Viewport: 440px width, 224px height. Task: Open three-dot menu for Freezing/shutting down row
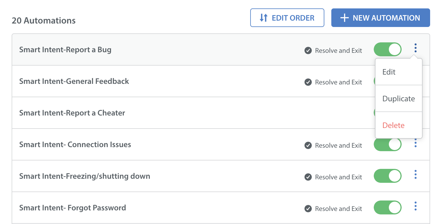click(416, 174)
